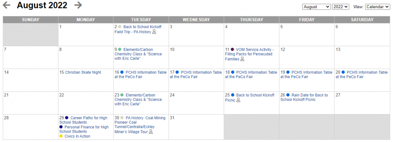This screenshot has height=142, width=393.
Task: Click yellow dot next to Civics in Action
Action: (61, 136)
